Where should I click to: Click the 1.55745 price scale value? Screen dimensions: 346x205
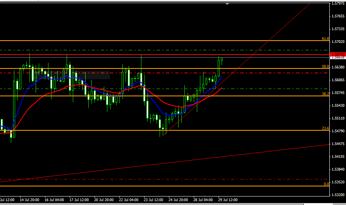tap(338, 93)
